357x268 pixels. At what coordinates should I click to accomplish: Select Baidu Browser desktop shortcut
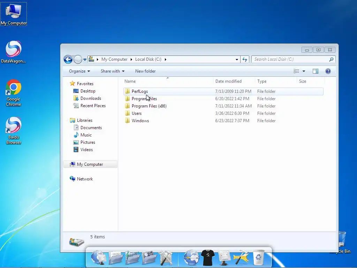pos(14,131)
